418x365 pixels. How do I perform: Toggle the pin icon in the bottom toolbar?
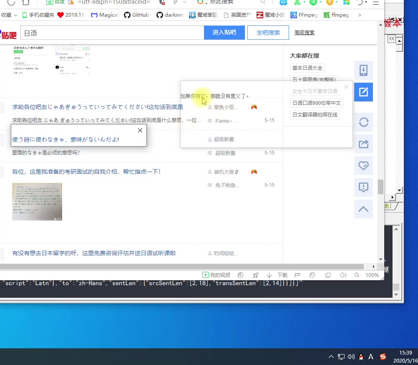(x=255, y=275)
